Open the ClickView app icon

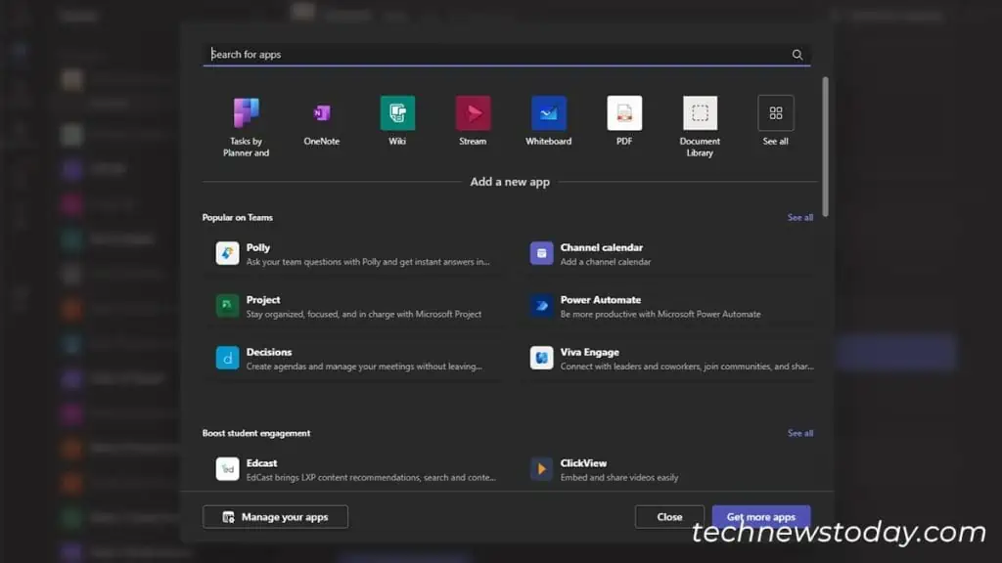coord(541,469)
